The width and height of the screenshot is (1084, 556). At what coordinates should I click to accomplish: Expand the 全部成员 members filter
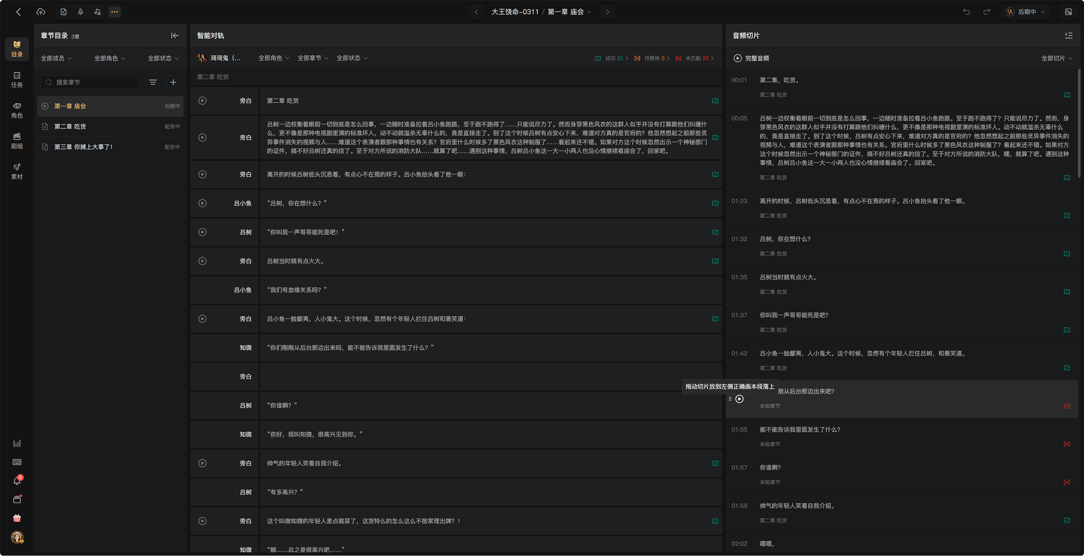pyautogui.click(x=56, y=58)
